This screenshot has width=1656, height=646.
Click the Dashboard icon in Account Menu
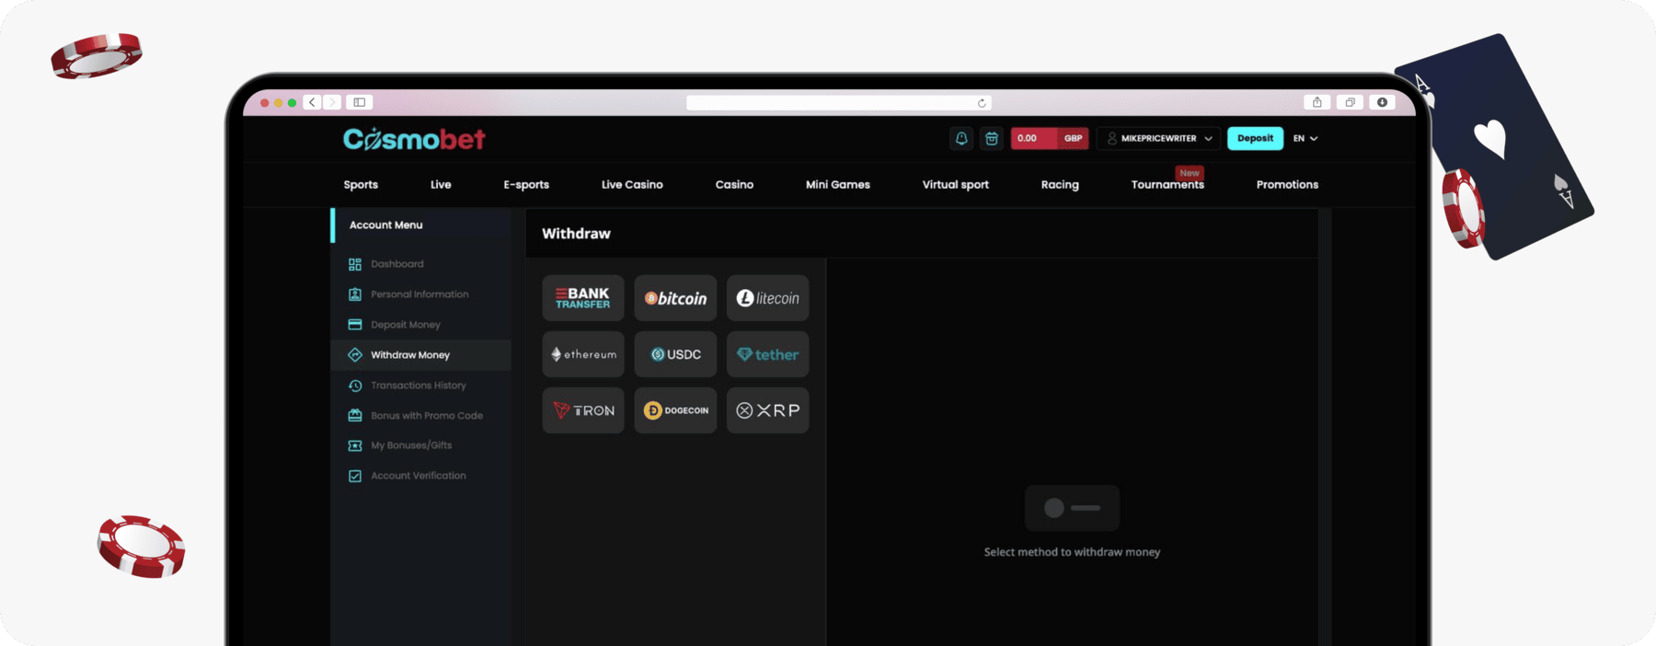pos(355,264)
